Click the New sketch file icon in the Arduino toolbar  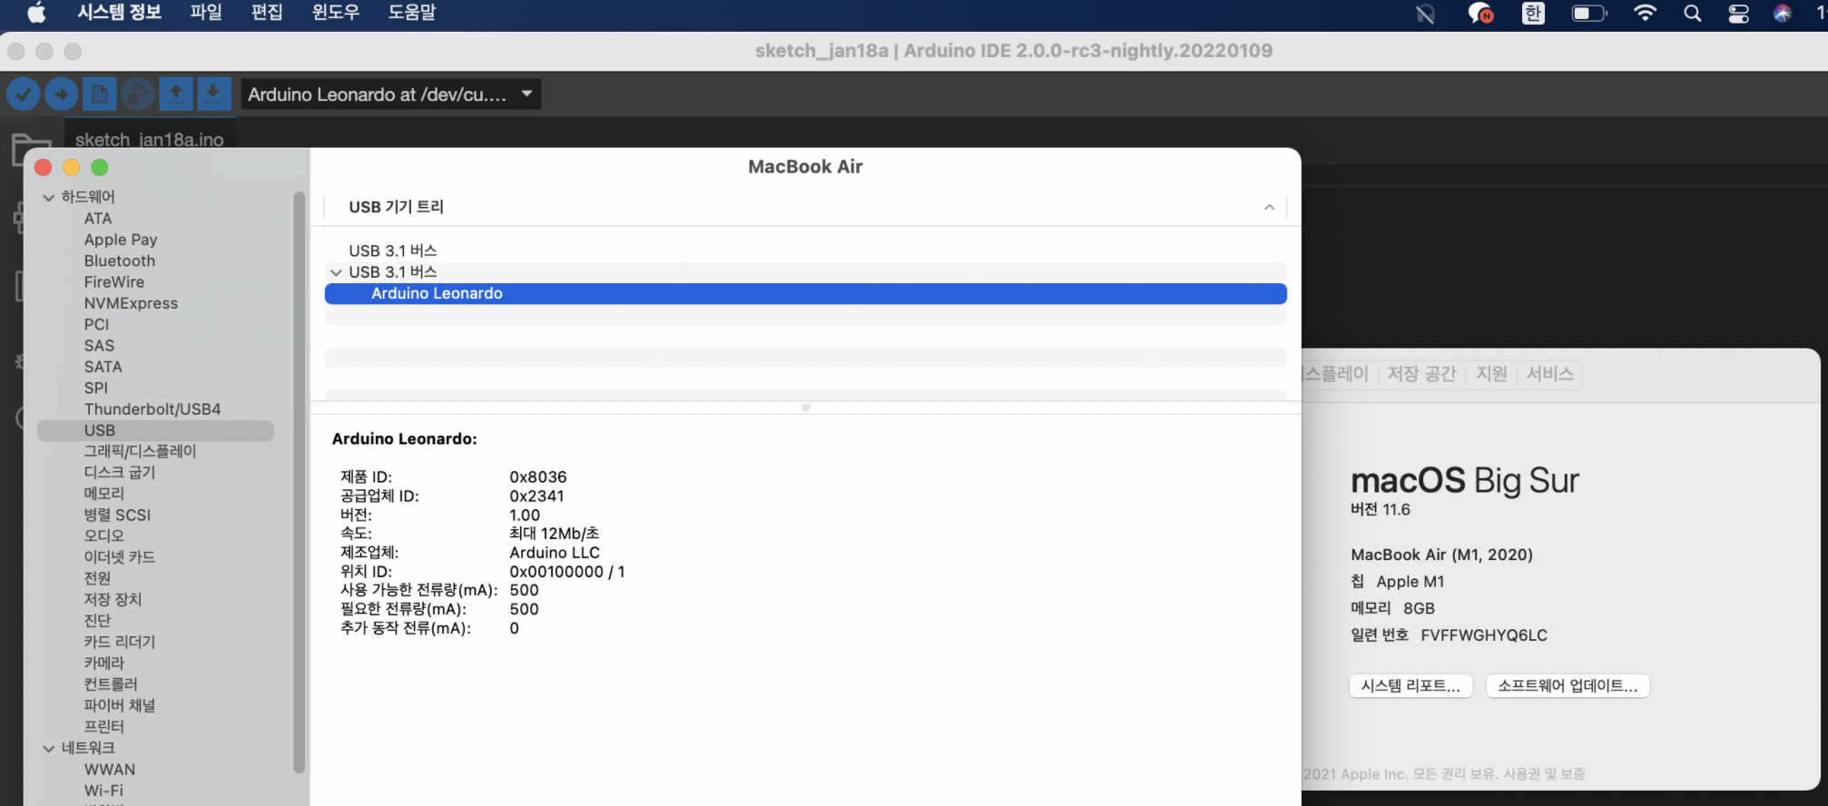click(x=100, y=93)
